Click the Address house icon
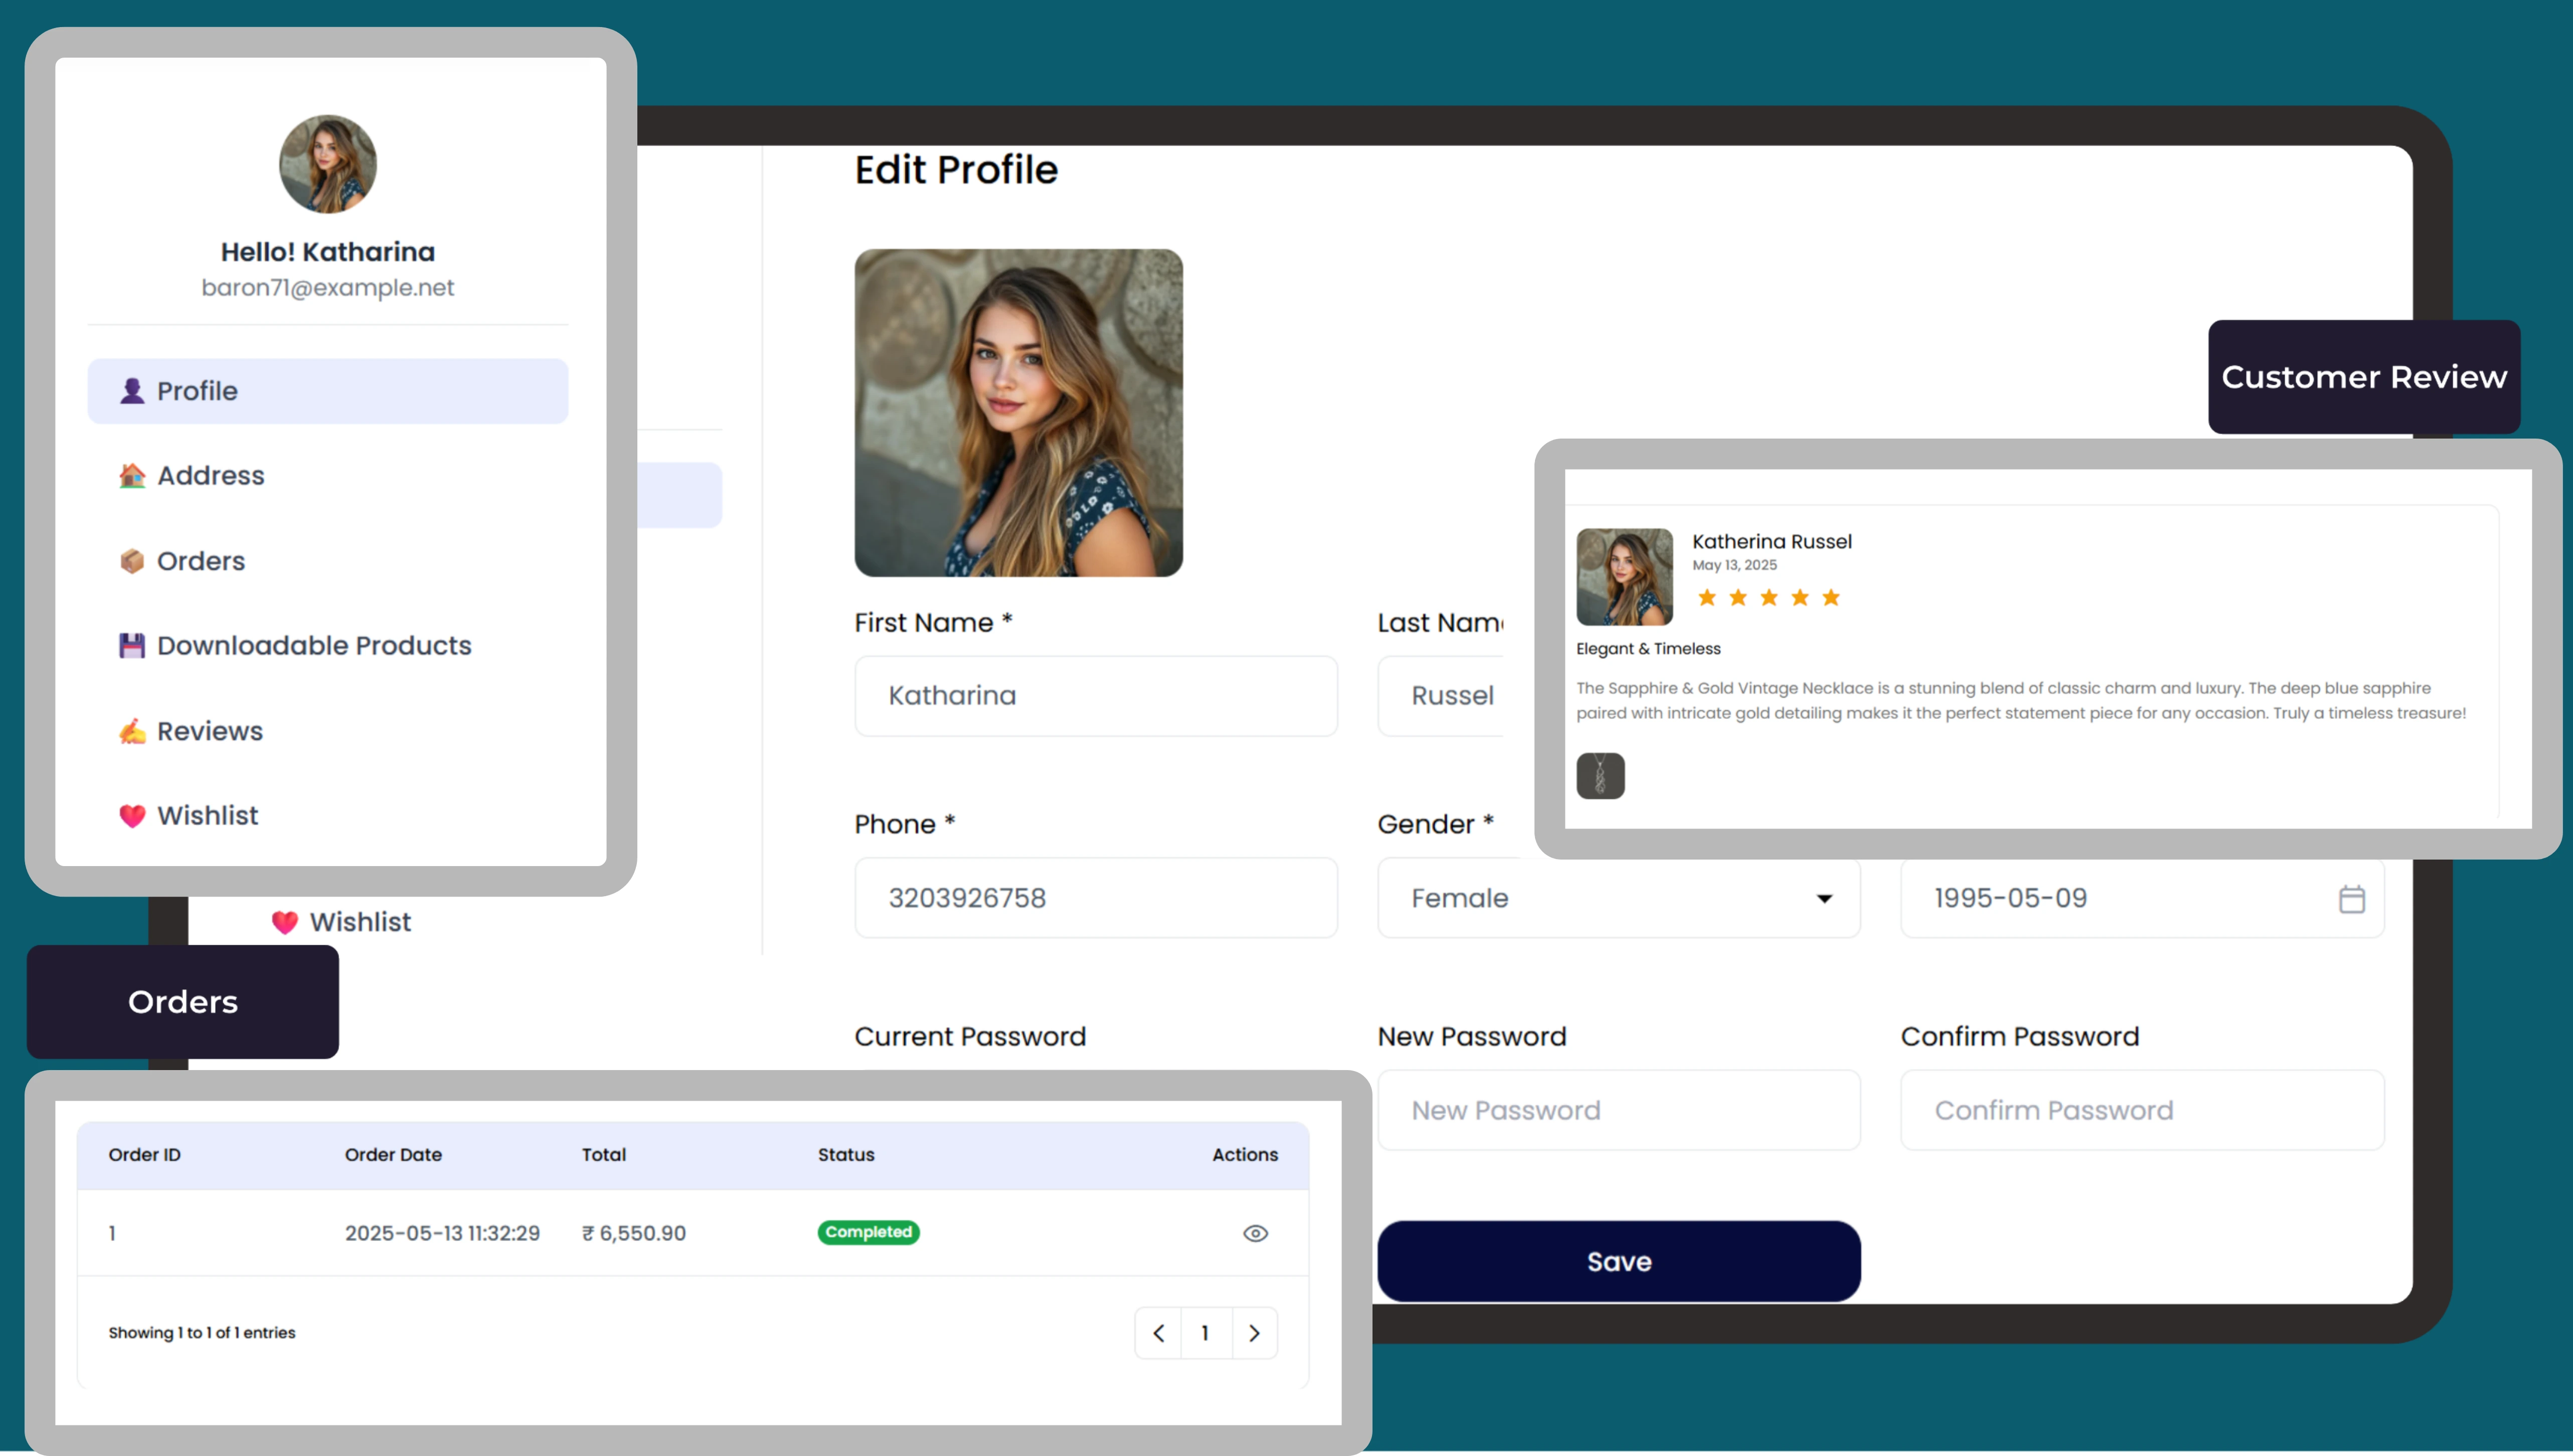Image resolution: width=2573 pixels, height=1456 pixels. (132, 476)
